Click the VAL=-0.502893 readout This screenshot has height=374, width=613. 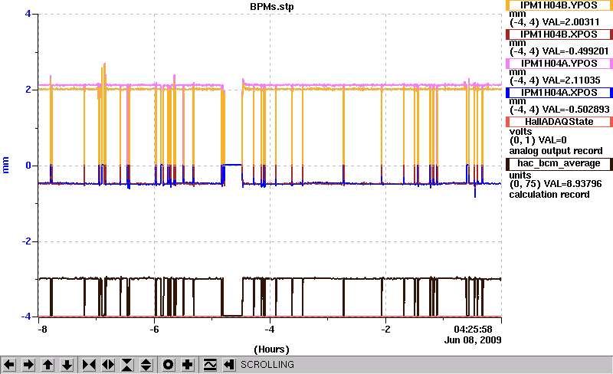[576, 110]
